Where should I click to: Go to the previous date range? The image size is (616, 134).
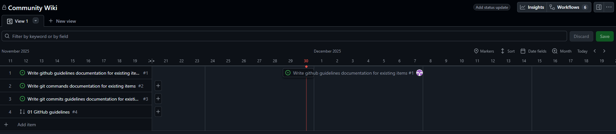(595, 51)
